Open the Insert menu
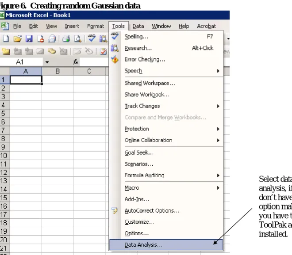This screenshot has height=255, width=292. 72,27
